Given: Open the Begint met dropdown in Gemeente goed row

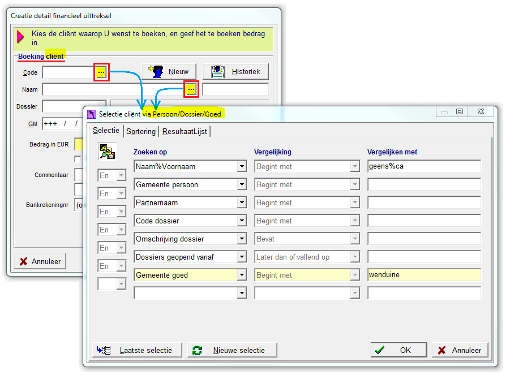Looking at the screenshot, I should click(x=355, y=275).
